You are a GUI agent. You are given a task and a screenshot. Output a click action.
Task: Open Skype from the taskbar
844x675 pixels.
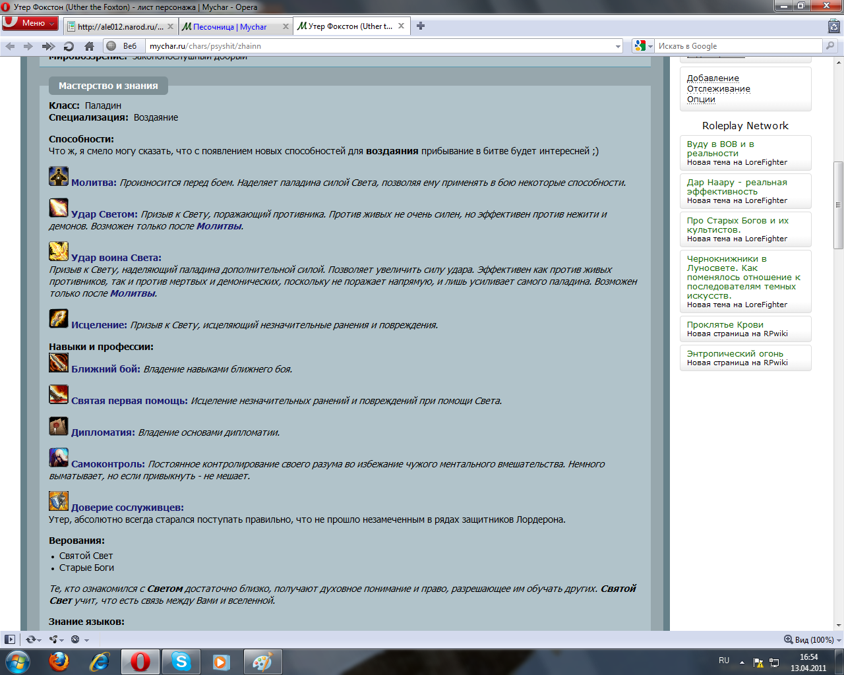tap(181, 661)
